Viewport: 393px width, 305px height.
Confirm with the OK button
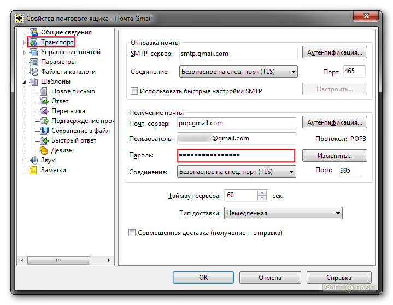point(203,278)
